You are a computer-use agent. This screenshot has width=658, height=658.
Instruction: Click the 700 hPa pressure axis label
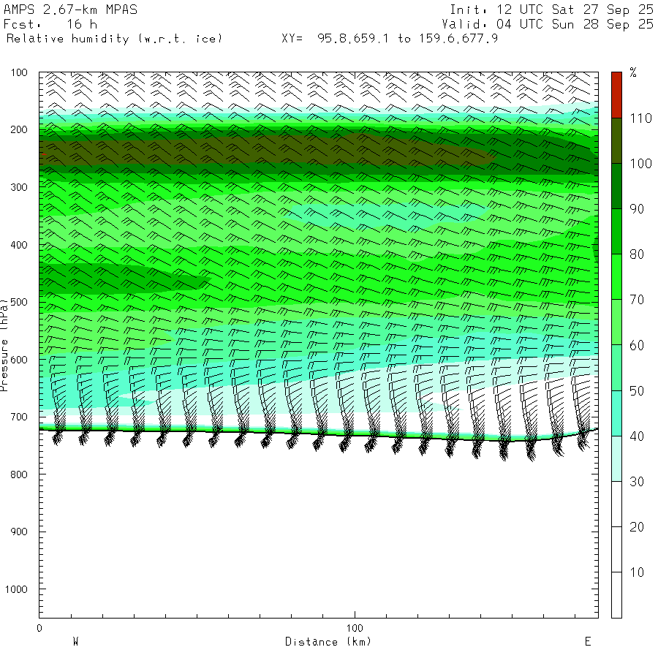point(19,417)
